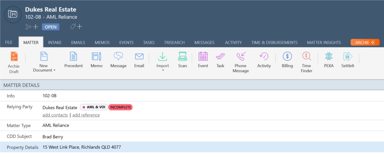Create a New Document
Viewport: 384px width, 157px height.
click(x=44, y=63)
